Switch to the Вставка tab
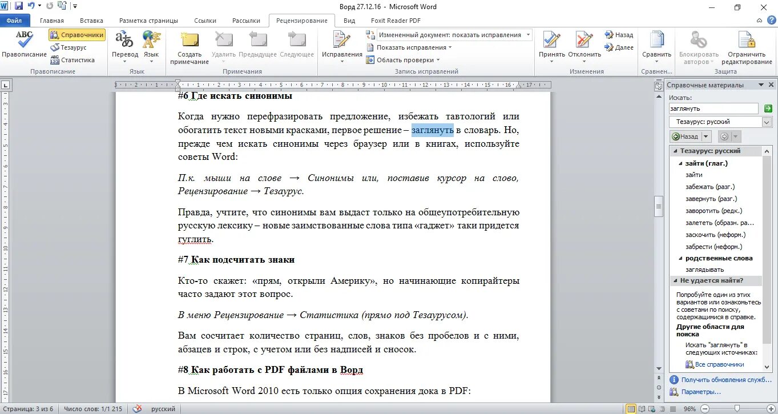Screen dimensions: 778x414 point(92,21)
